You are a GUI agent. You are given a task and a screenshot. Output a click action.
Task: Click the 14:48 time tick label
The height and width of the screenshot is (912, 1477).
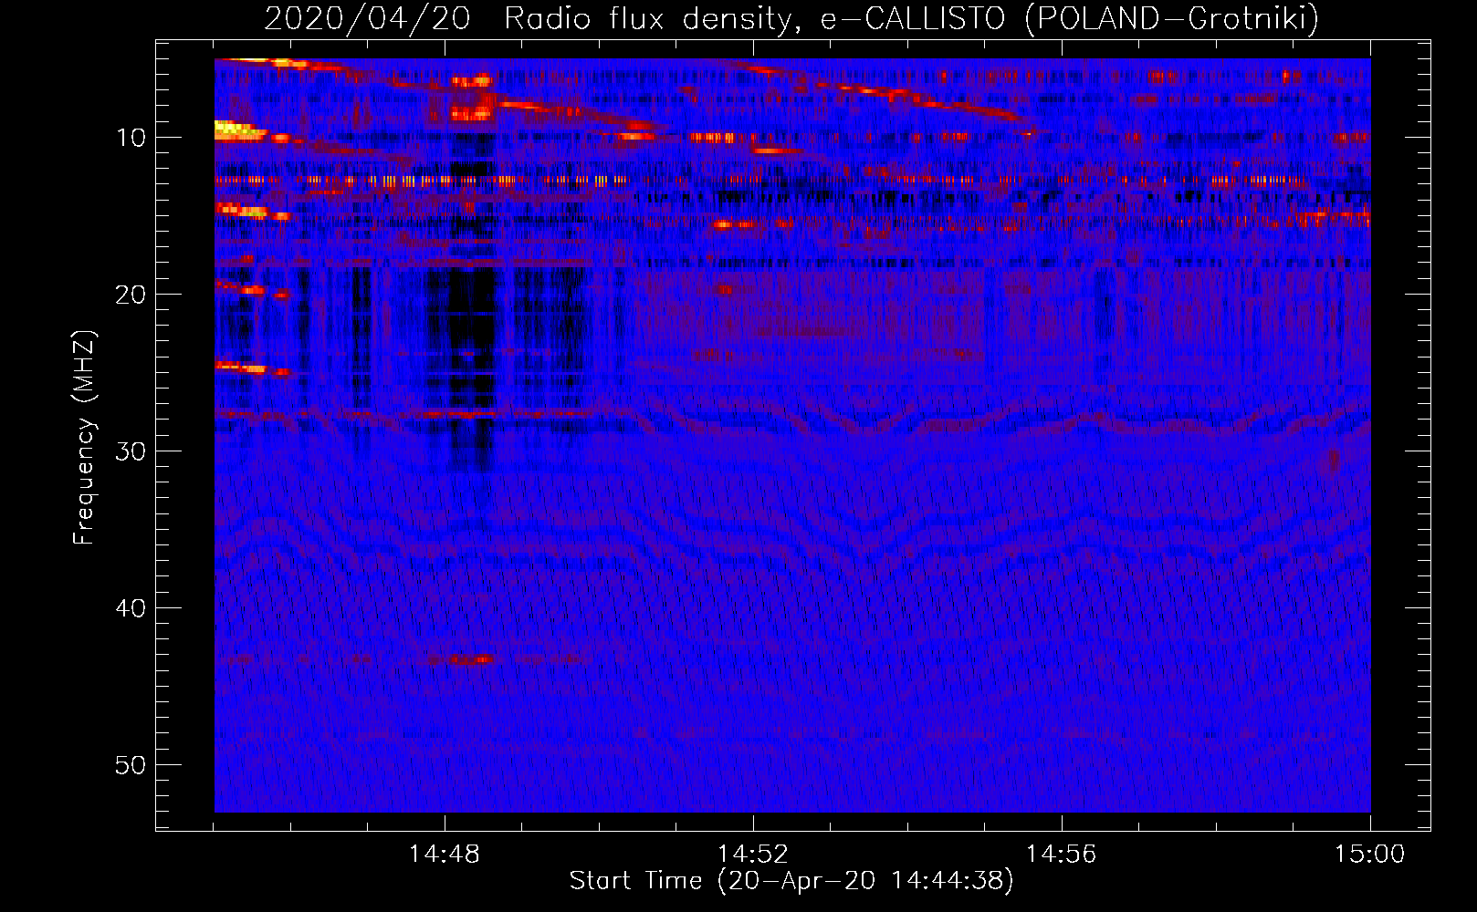(x=445, y=855)
